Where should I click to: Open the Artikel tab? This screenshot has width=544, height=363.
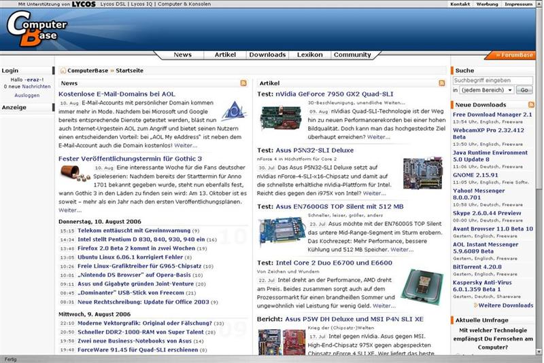click(225, 55)
